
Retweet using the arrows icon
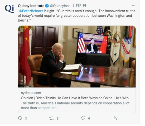[x=51, y=118]
